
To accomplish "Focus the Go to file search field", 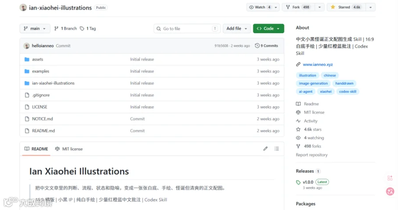I will click(187, 29).
